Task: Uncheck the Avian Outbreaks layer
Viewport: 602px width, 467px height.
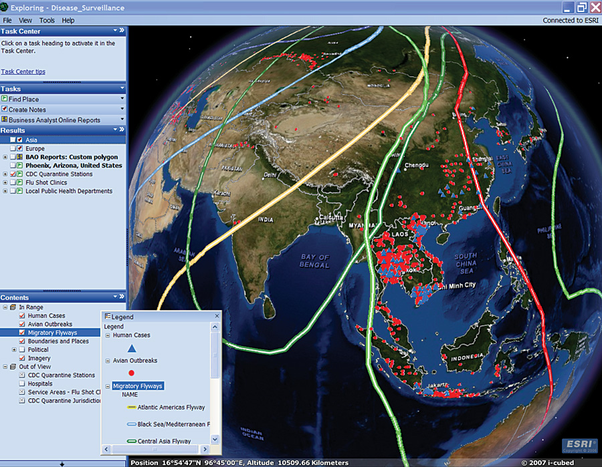Action: click(x=22, y=324)
